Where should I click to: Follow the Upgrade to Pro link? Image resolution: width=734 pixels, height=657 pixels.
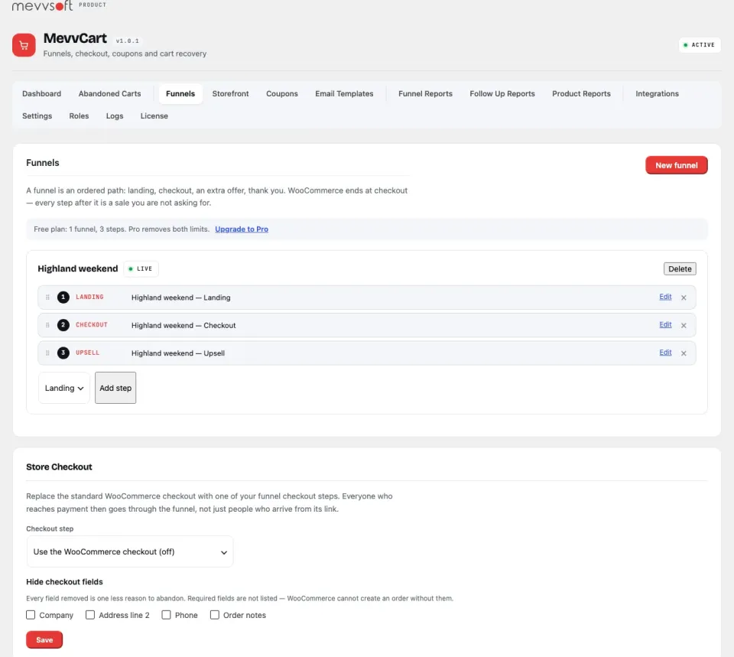(242, 229)
